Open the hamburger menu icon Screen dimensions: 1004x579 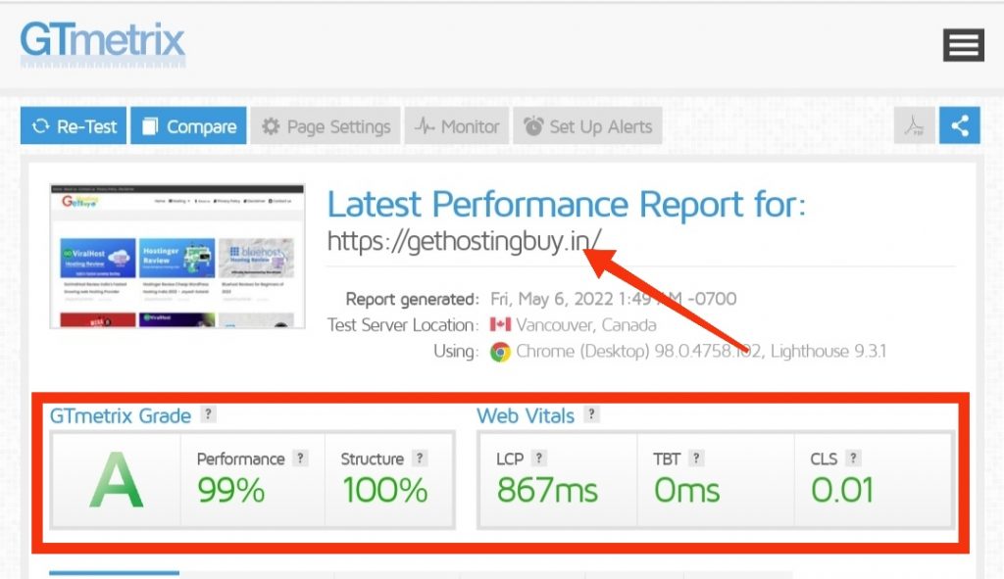[x=963, y=45]
